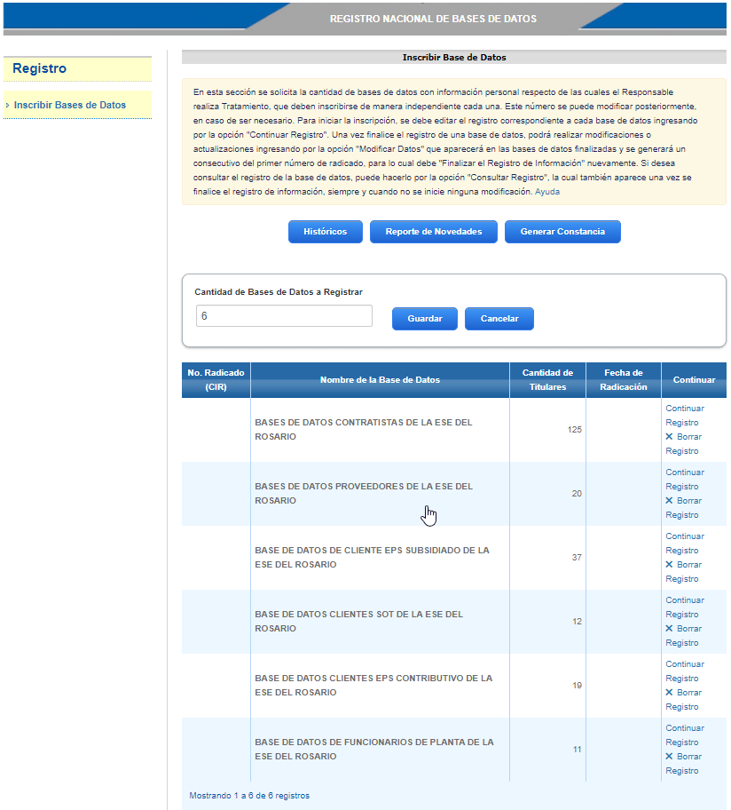731x810 pixels.
Task: Click the titulares value 125
Action: coord(575,430)
